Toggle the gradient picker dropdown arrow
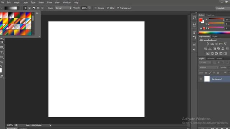The height and width of the screenshot is (129, 230). point(18,8)
